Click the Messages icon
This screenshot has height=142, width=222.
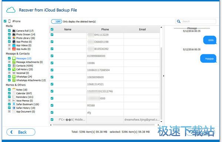point(14,58)
